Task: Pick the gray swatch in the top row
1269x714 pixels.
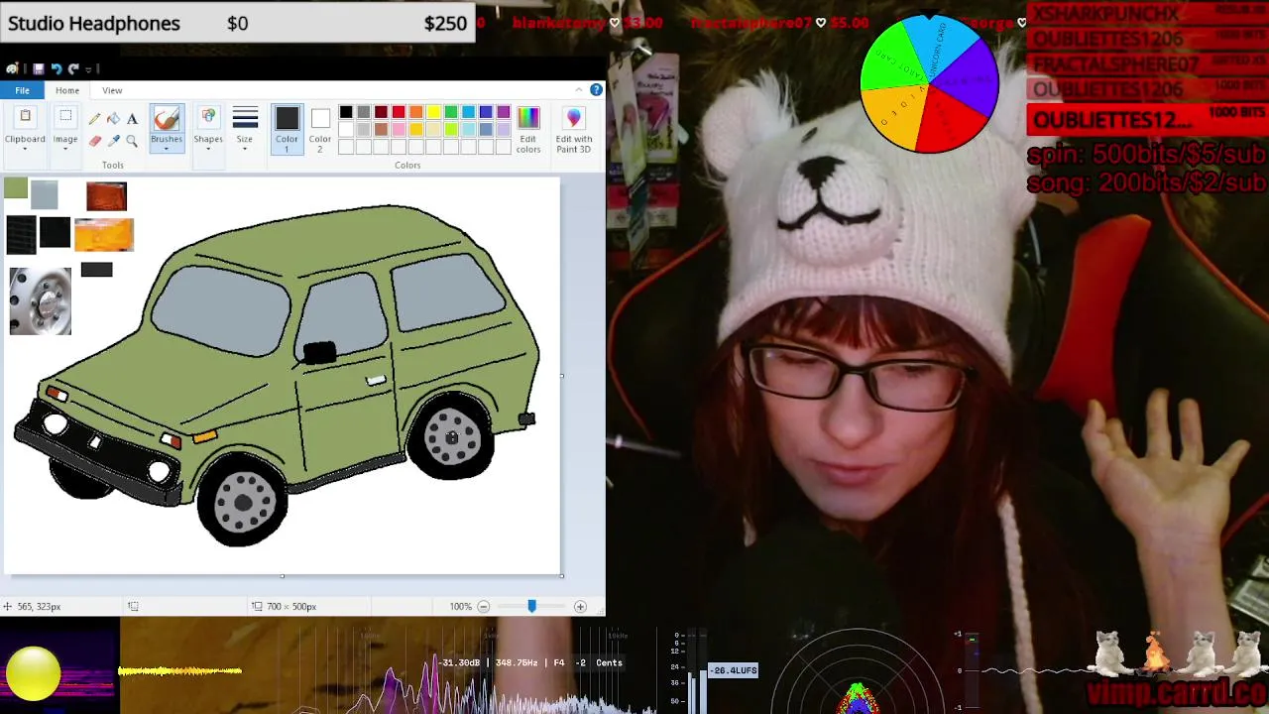Action: tap(364, 112)
